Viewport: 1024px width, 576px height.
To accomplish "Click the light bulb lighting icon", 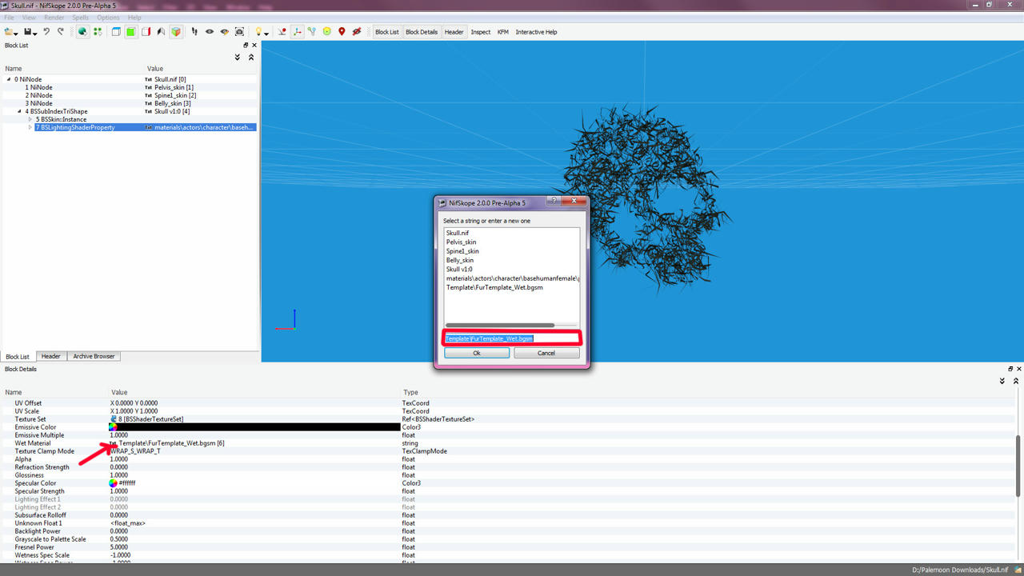I will [258, 32].
